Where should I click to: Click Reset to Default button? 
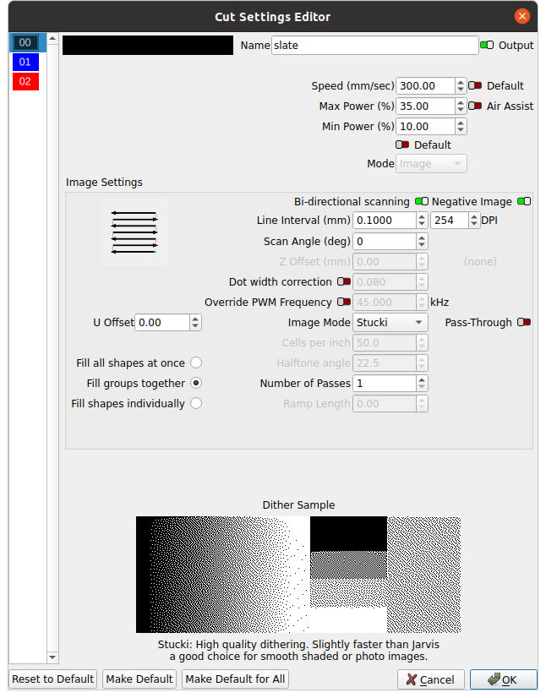coord(53,679)
